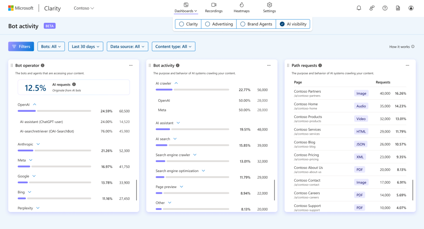Click the Filters button
The width and height of the screenshot is (424, 229).
coord(21,47)
